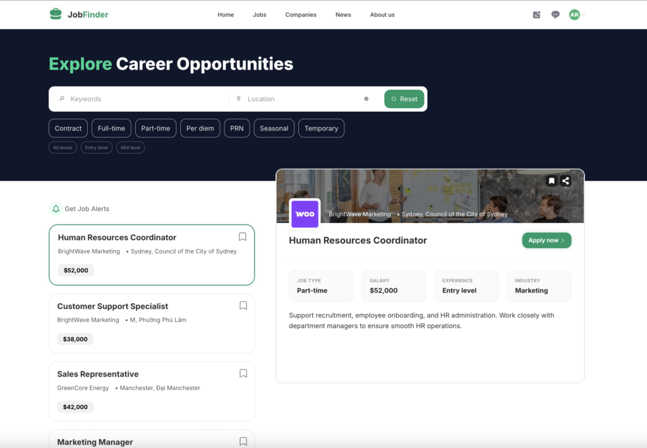Go to the Jobs menu item

pos(259,15)
